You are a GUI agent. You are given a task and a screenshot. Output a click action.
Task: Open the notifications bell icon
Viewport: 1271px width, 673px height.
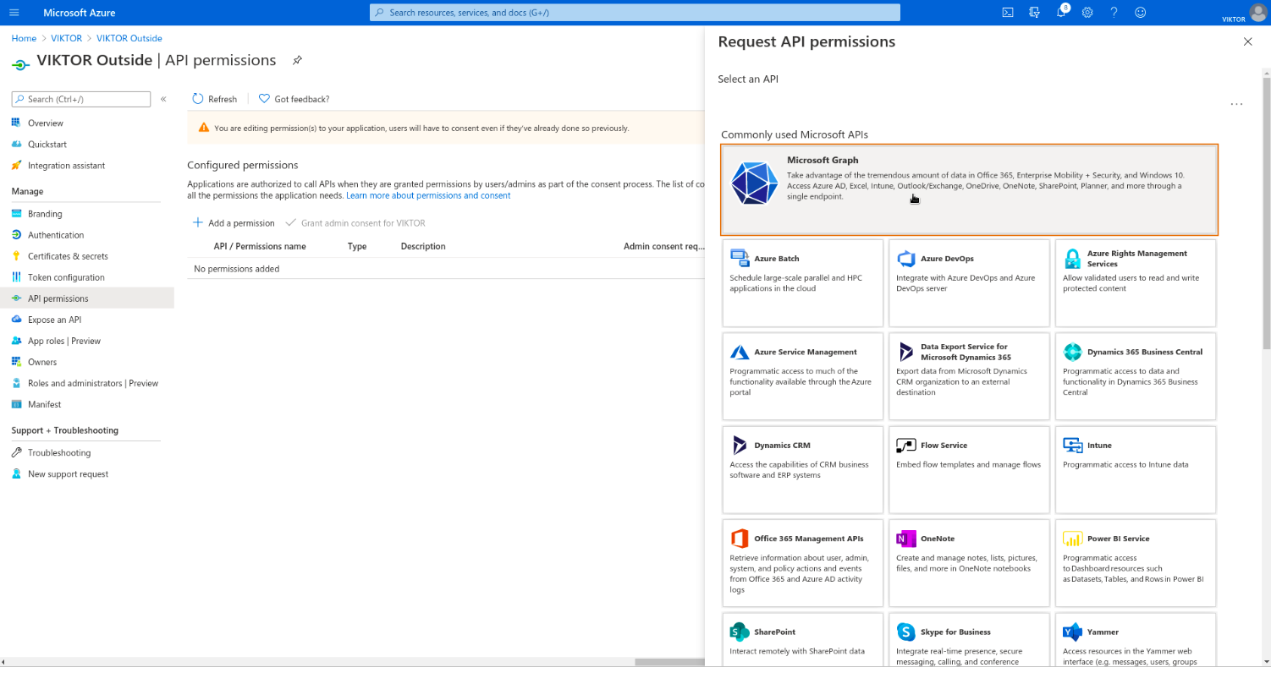[x=1061, y=13]
